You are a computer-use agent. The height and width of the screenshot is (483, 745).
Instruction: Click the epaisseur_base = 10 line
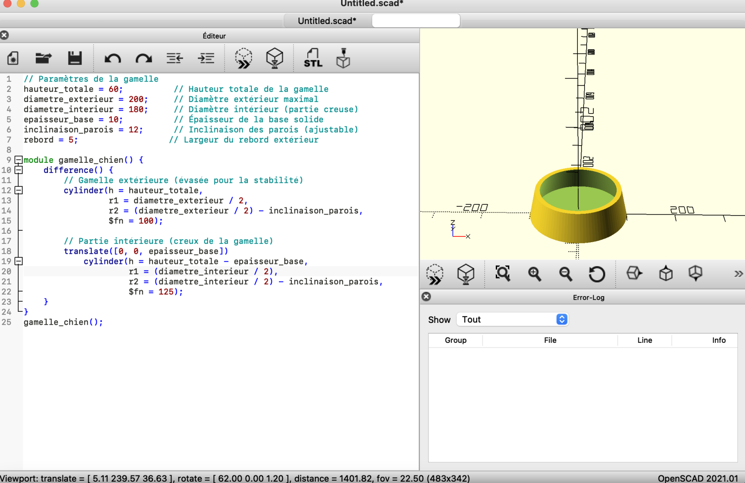[73, 120]
